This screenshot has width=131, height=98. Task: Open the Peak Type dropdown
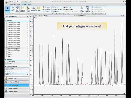click(56, 7)
